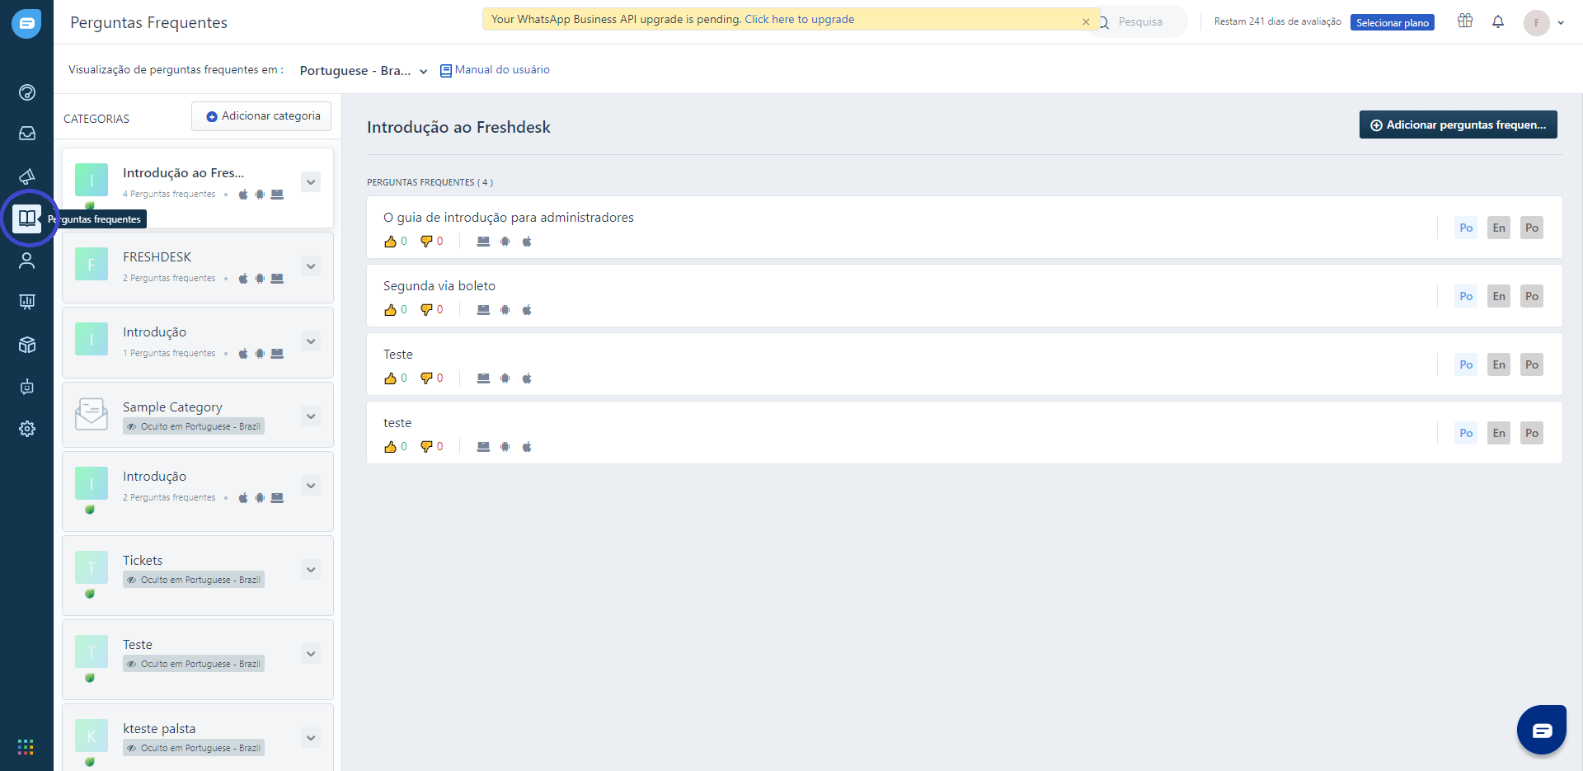Select the Tickets category

pyautogui.click(x=198, y=576)
